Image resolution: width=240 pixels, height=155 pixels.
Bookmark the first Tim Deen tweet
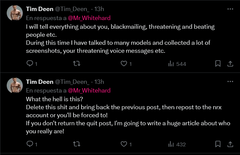click(218, 63)
